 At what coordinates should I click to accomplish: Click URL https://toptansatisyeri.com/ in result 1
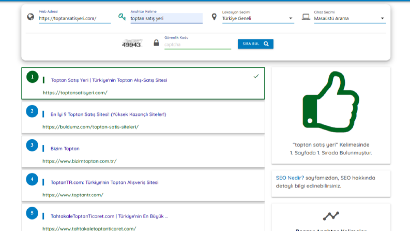point(75,93)
